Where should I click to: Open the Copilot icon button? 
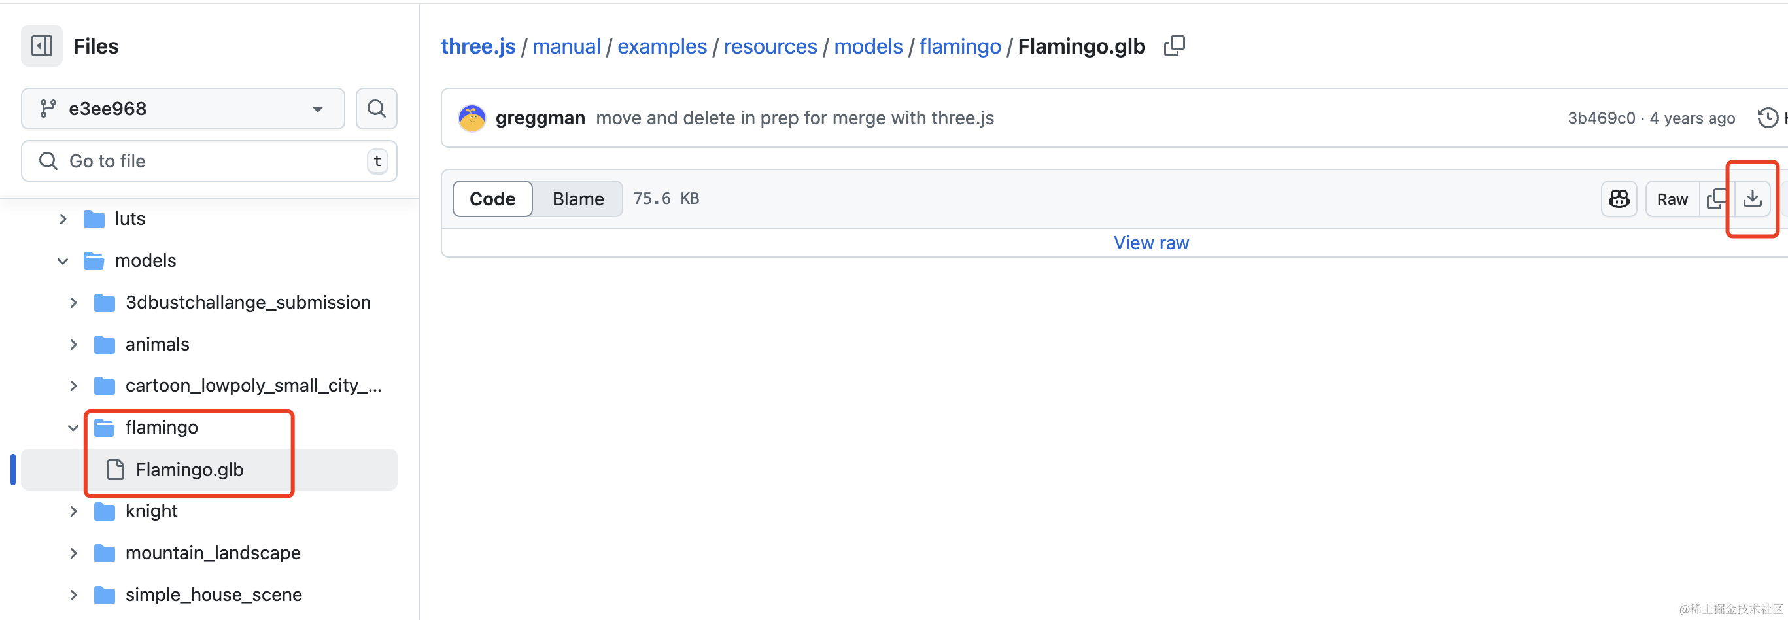[x=1619, y=199]
